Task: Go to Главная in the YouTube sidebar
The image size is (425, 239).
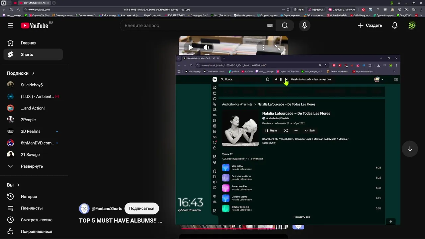Action: (x=33, y=43)
